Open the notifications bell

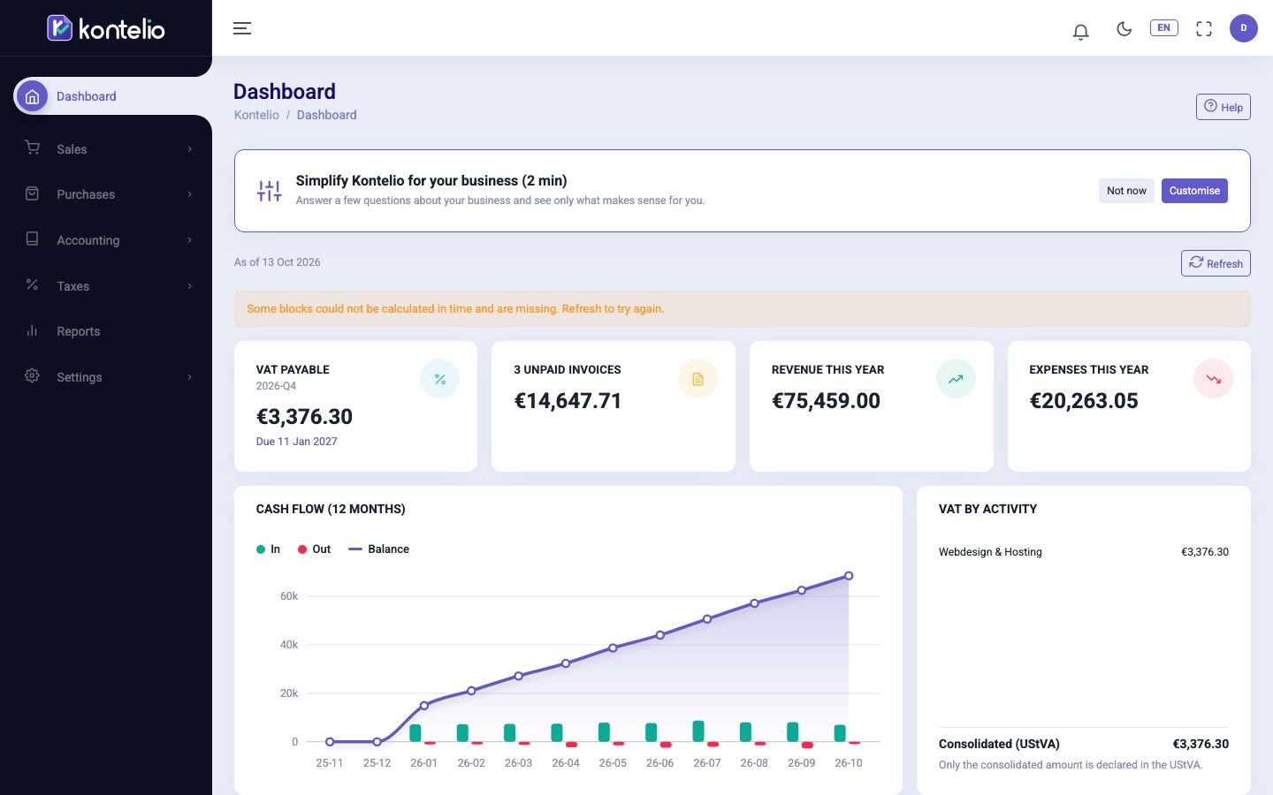(1080, 31)
